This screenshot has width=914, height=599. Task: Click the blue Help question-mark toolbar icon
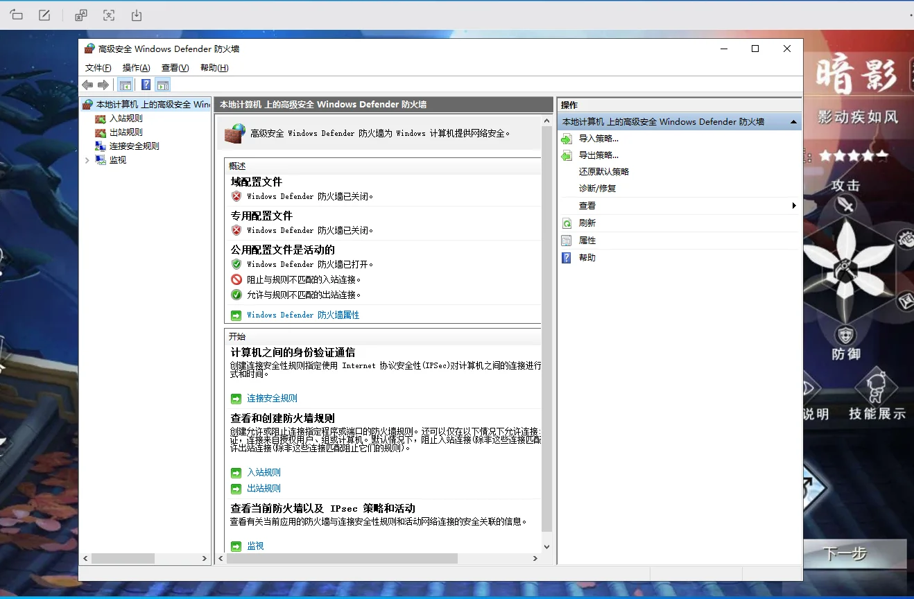point(146,85)
